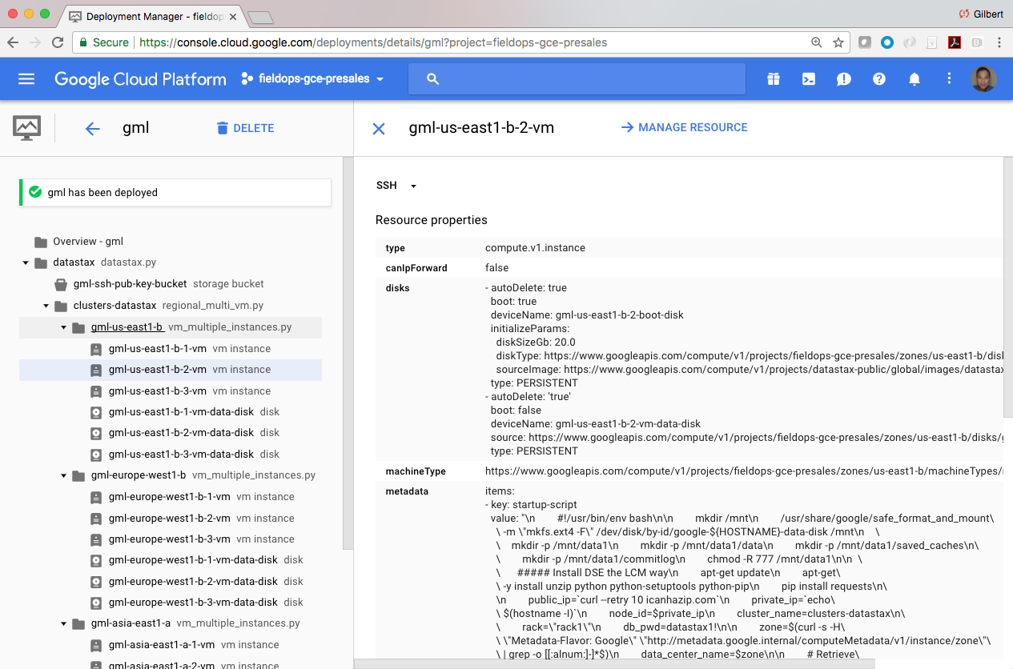Click the storage bucket icon for gml-ssh-pub-key-bucket
The height and width of the screenshot is (669, 1013).
pos(61,284)
